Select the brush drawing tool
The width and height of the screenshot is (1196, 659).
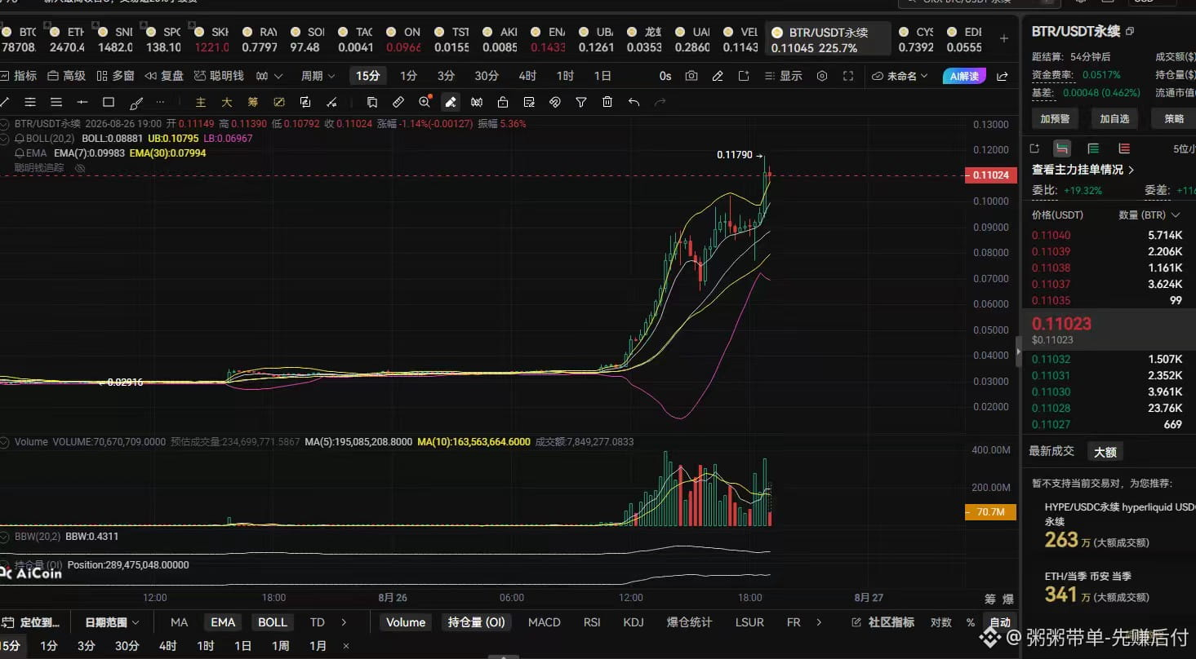(136, 102)
